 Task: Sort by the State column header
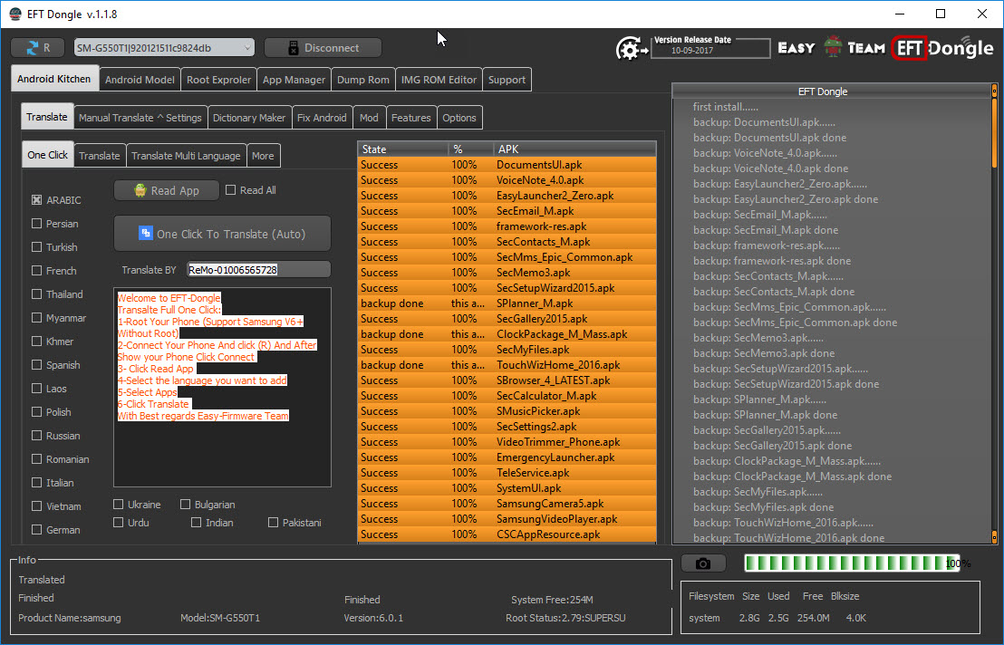tap(402, 149)
